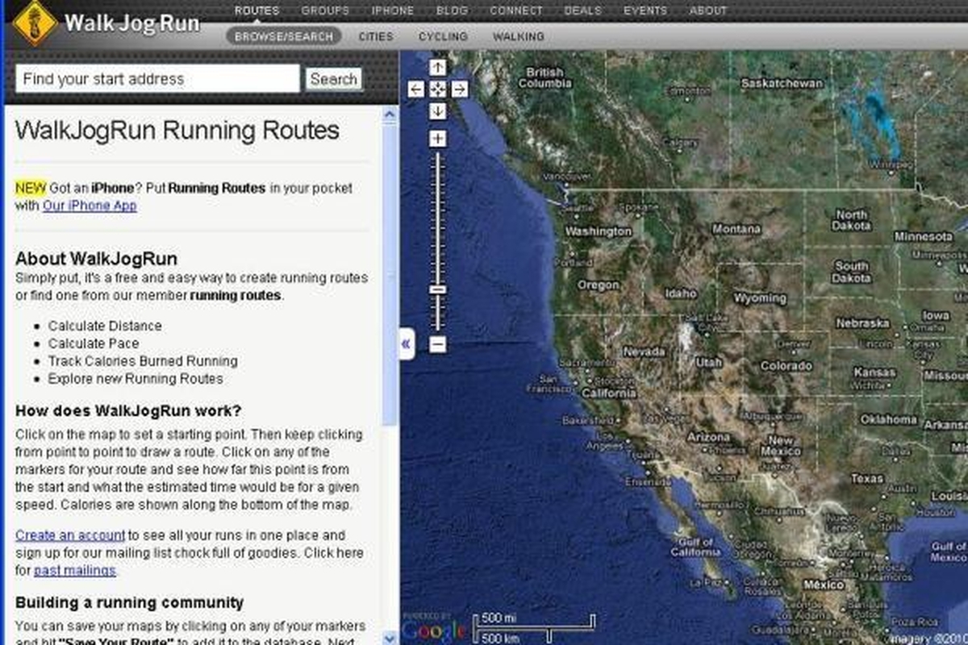The height and width of the screenshot is (645, 968).
Task: Pan the map up with arrow
Action: pyautogui.click(x=437, y=68)
